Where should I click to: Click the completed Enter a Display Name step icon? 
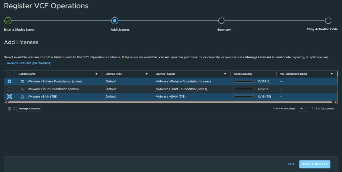8,21
